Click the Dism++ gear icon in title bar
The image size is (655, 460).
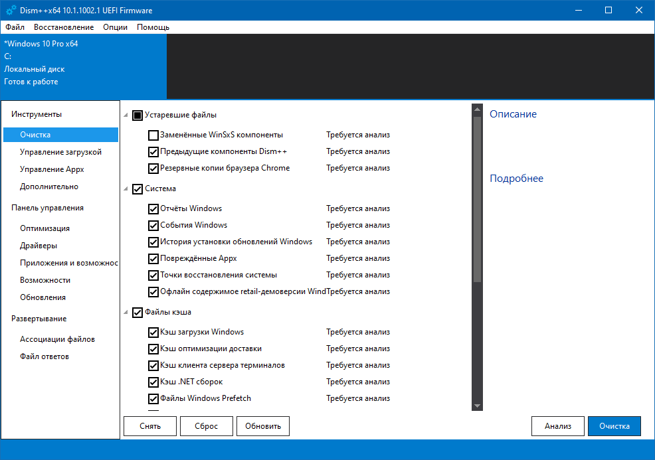[11, 11]
